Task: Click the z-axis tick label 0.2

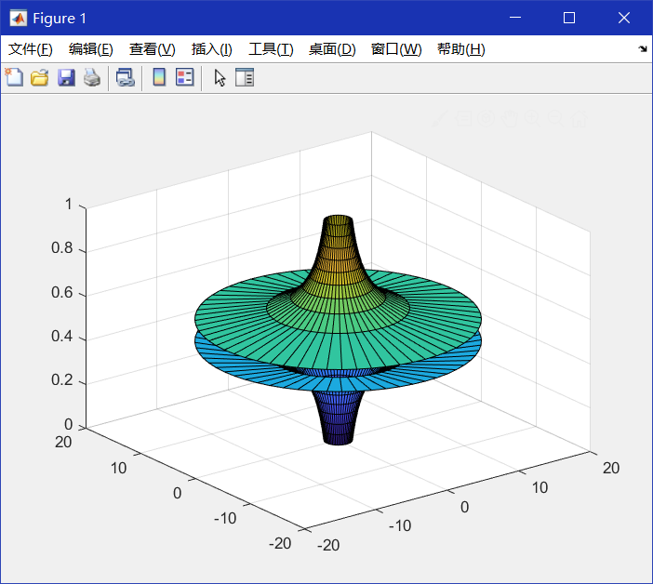Action: coord(62,380)
